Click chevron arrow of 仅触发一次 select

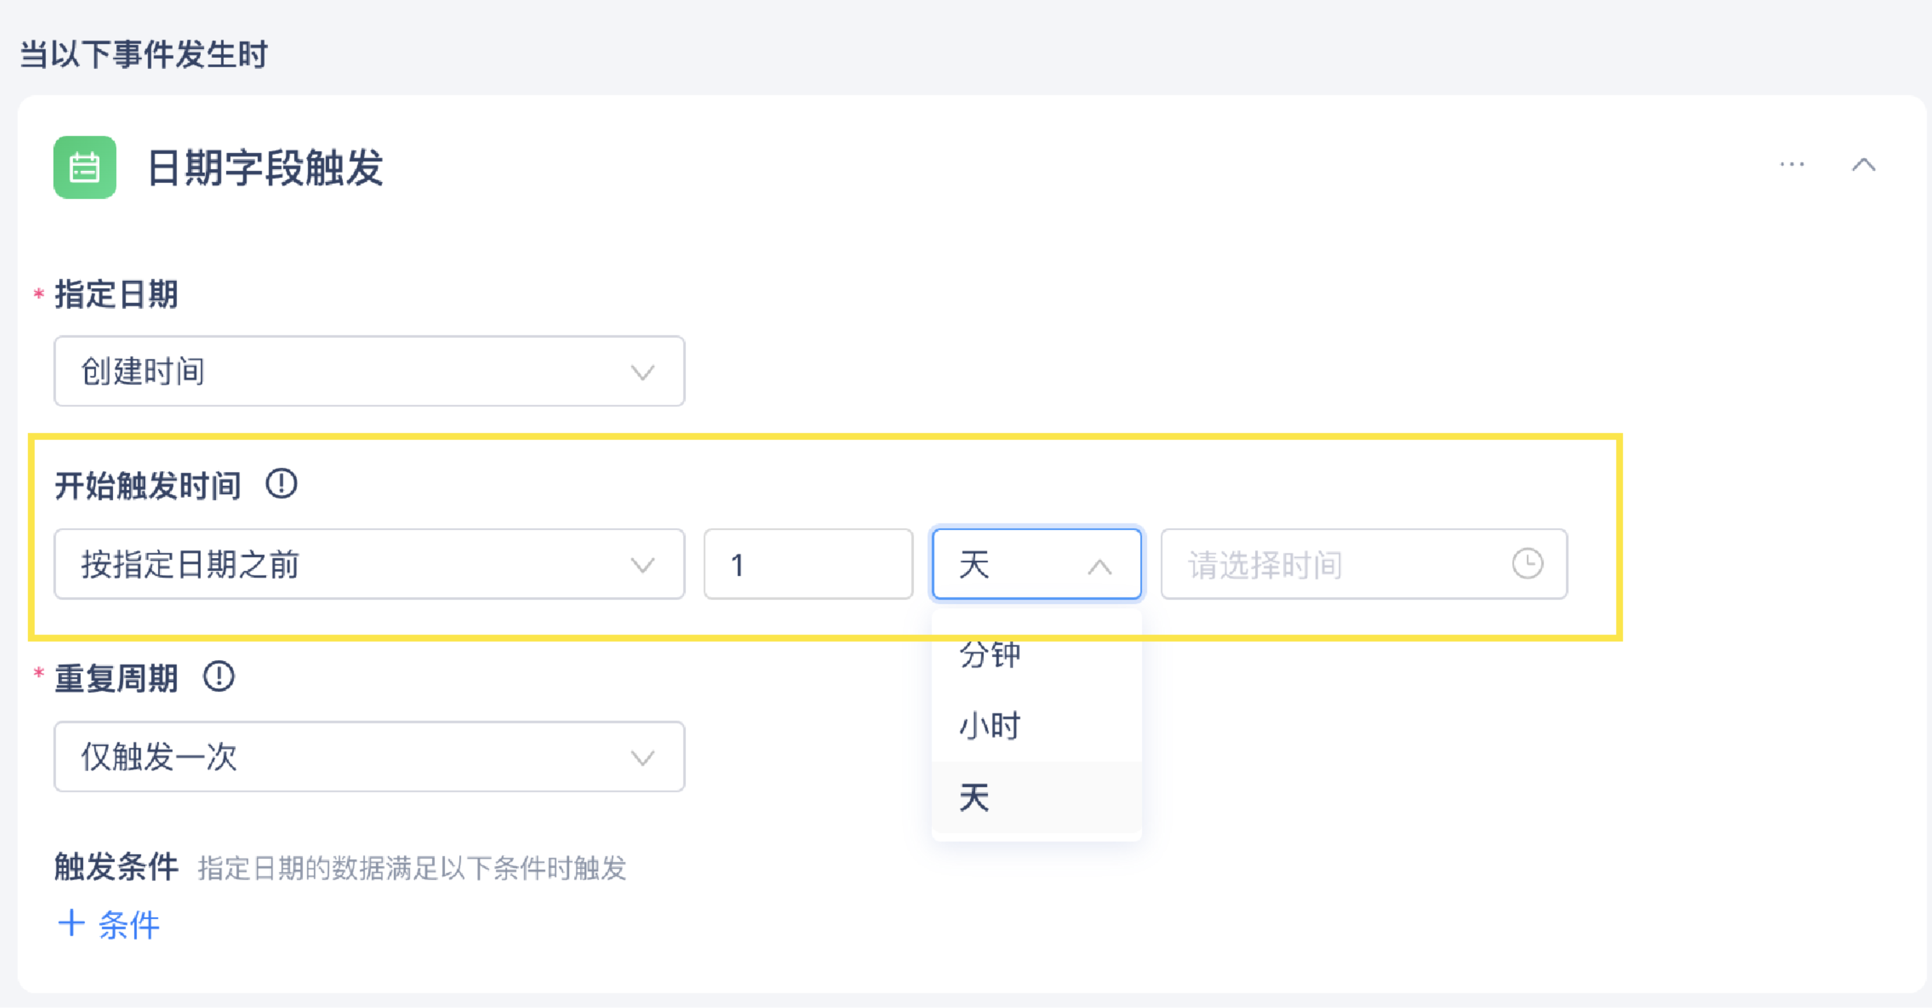pos(642,758)
